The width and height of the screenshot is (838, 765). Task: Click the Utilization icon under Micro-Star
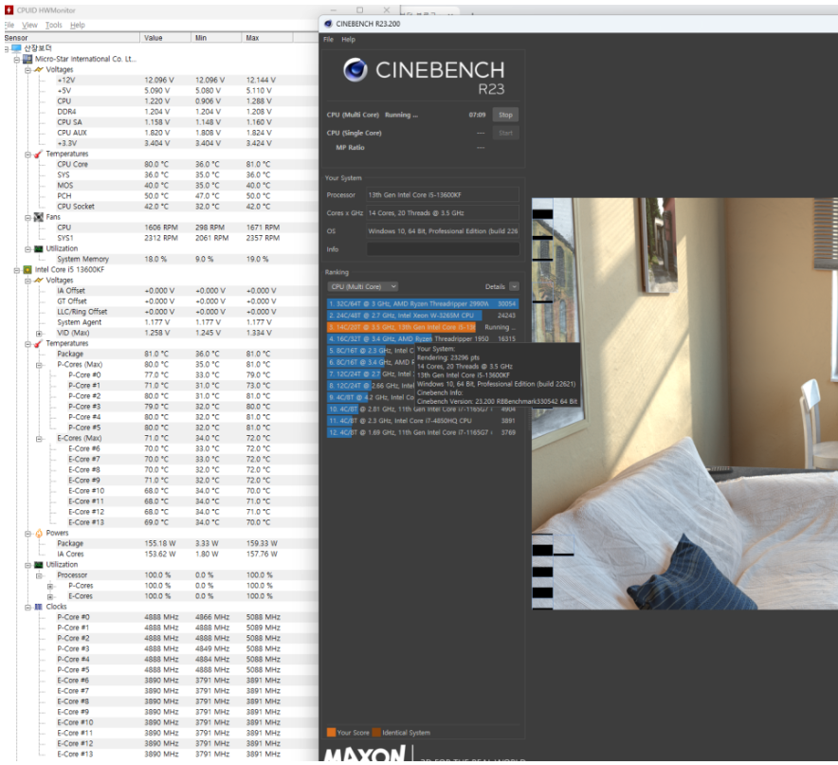pyautogui.click(x=39, y=248)
